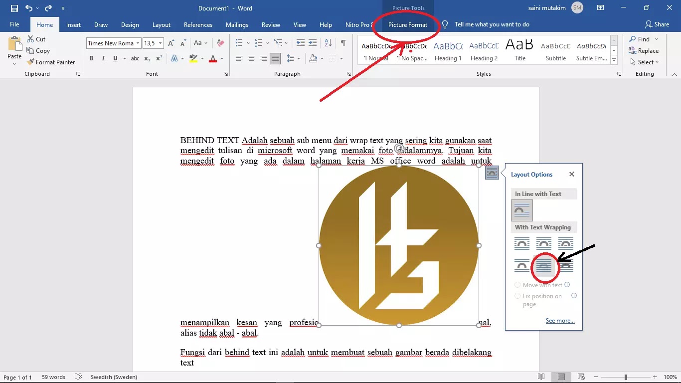
Task: Click the Shading paint bucket icon
Action: 313,58
